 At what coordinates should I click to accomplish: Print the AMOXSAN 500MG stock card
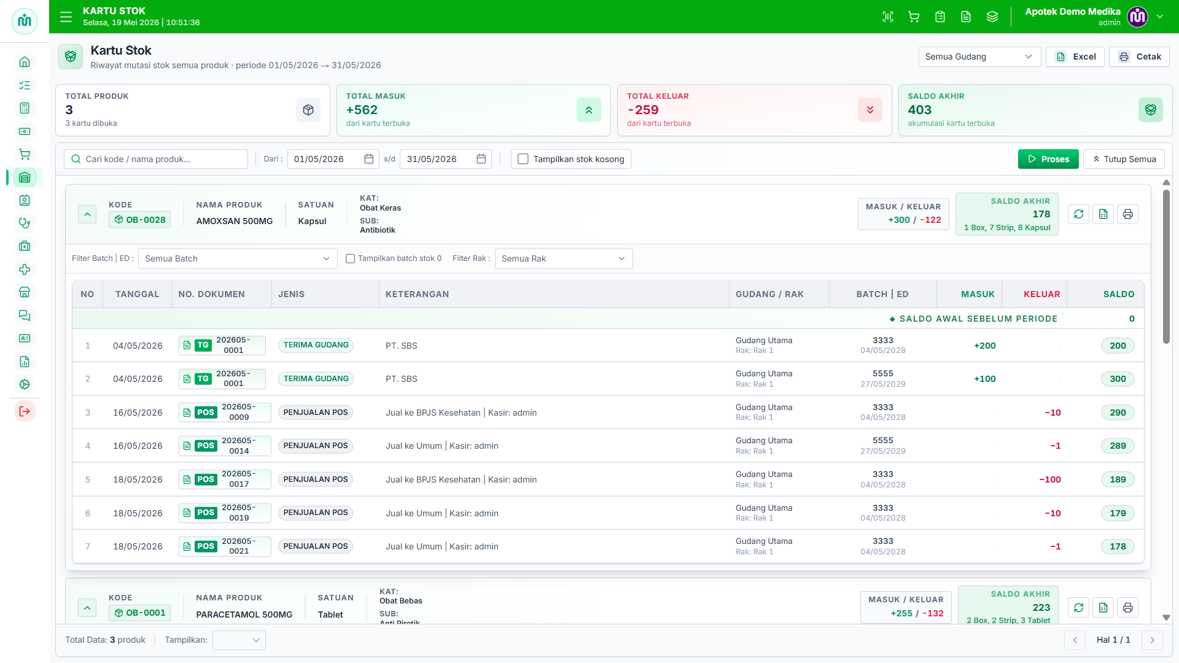point(1128,214)
